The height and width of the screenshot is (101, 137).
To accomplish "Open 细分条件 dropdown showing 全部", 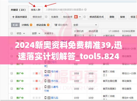I will (x=85, y=25).
